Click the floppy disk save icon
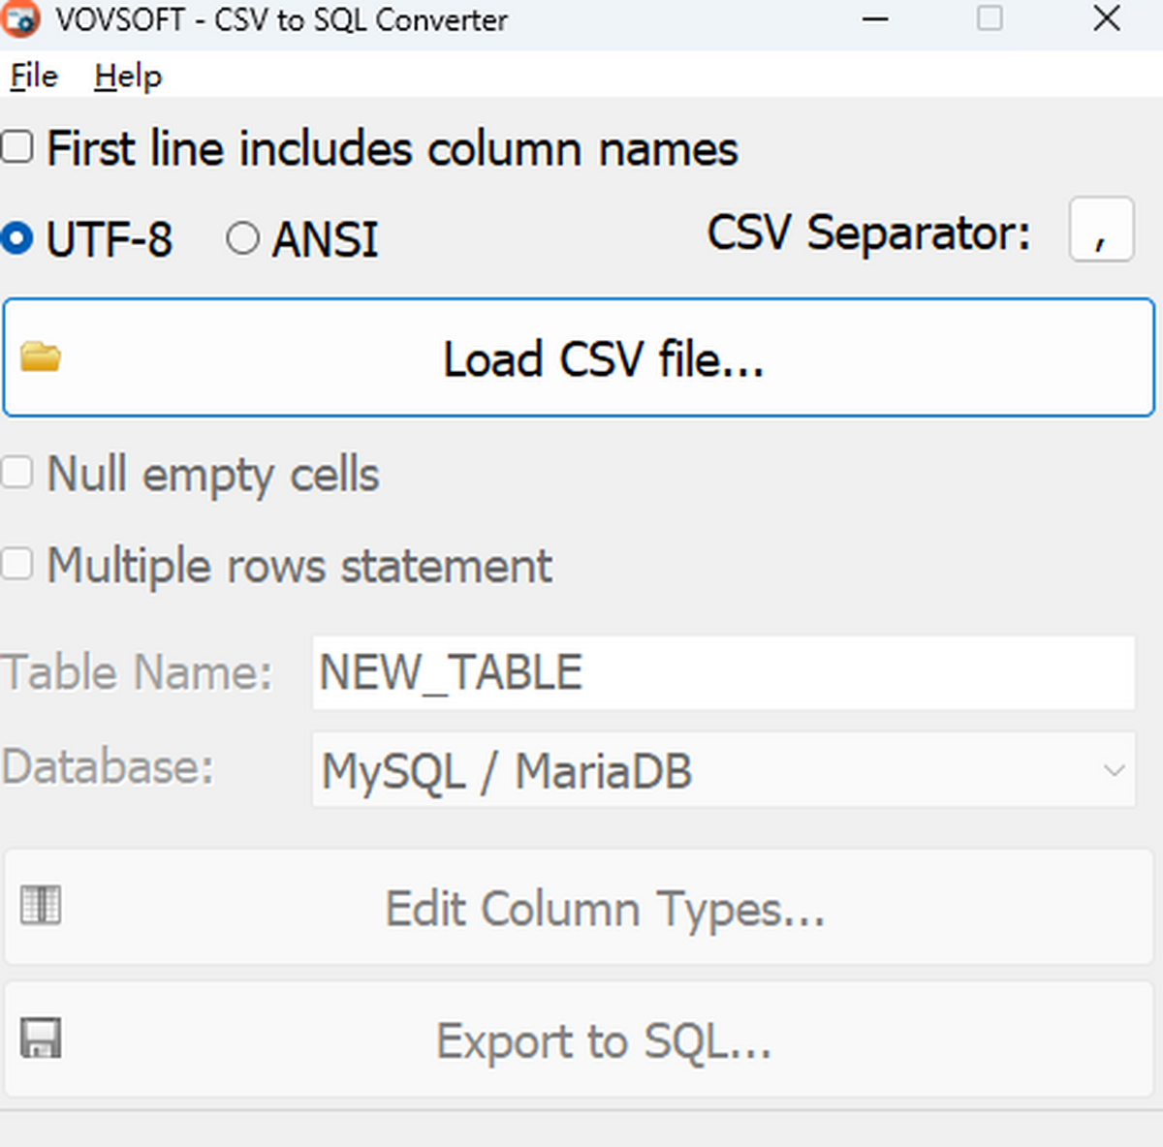 tap(41, 1038)
